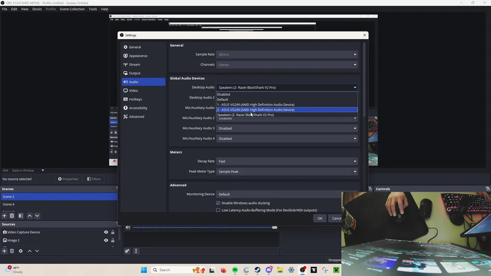This screenshot has height=276, width=491.
Task: Hide the Video Capture Device source
Action: tap(106, 232)
